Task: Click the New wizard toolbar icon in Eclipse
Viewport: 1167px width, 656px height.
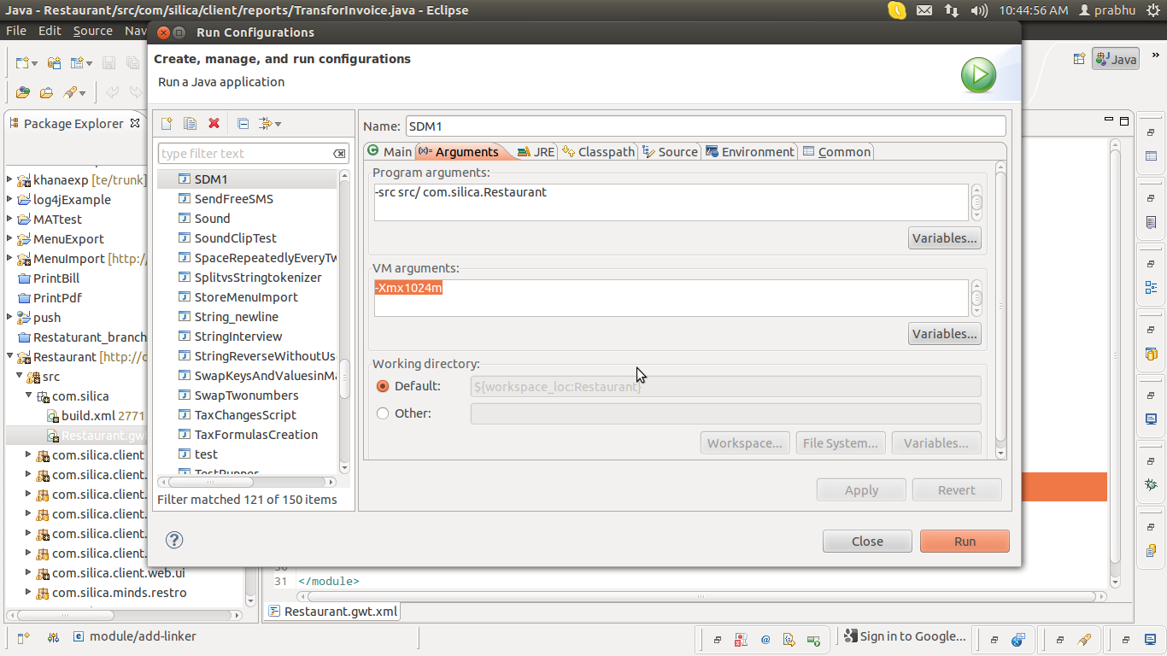Action: (x=21, y=62)
